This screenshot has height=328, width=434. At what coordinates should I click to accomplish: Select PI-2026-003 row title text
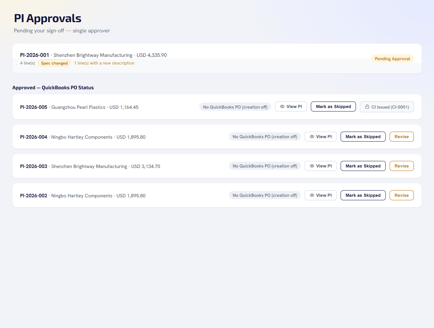pyautogui.click(x=90, y=166)
